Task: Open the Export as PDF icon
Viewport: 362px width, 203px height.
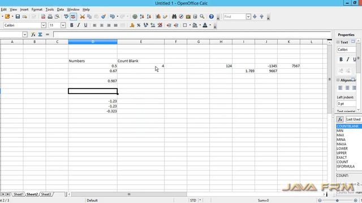Action: pyautogui.click(x=43, y=16)
